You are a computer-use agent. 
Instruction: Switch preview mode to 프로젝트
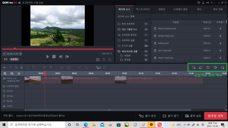click(x=14, y=59)
